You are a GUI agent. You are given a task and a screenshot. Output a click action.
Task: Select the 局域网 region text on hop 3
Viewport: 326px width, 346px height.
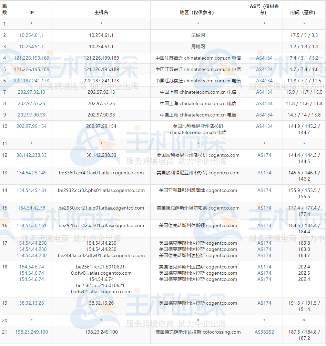click(198, 47)
